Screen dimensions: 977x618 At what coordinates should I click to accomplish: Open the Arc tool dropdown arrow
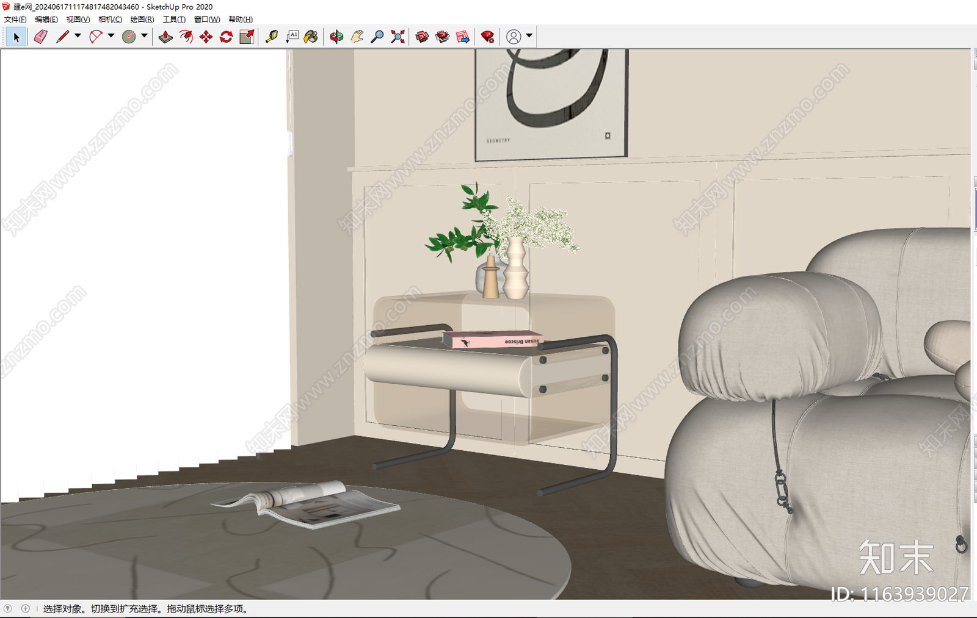(111, 36)
